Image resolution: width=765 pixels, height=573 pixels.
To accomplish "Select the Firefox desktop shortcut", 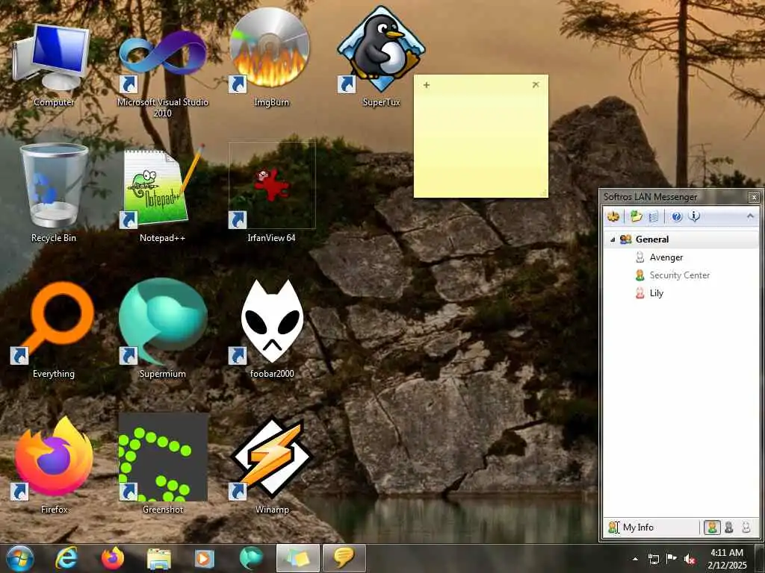I will 54,464.
